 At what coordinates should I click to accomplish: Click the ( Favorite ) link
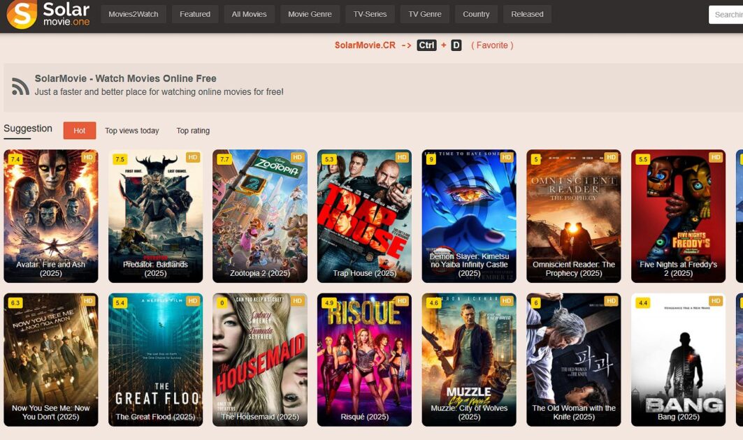tap(492, 45)
